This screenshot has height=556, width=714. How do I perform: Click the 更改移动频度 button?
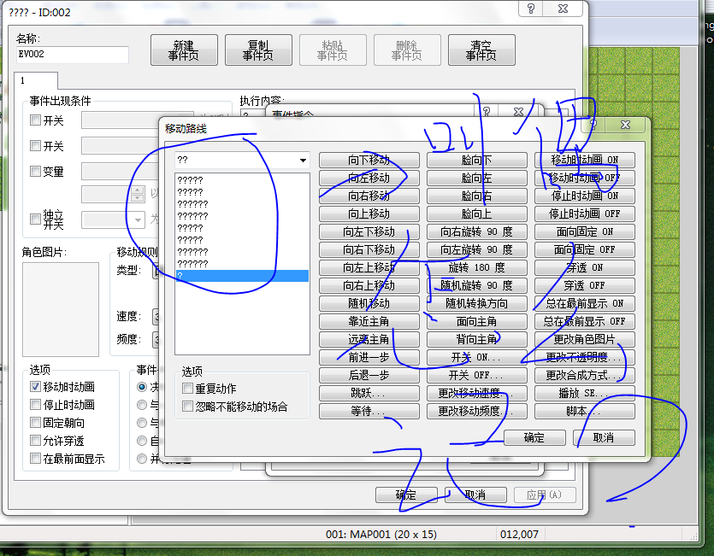pos(477,412)
